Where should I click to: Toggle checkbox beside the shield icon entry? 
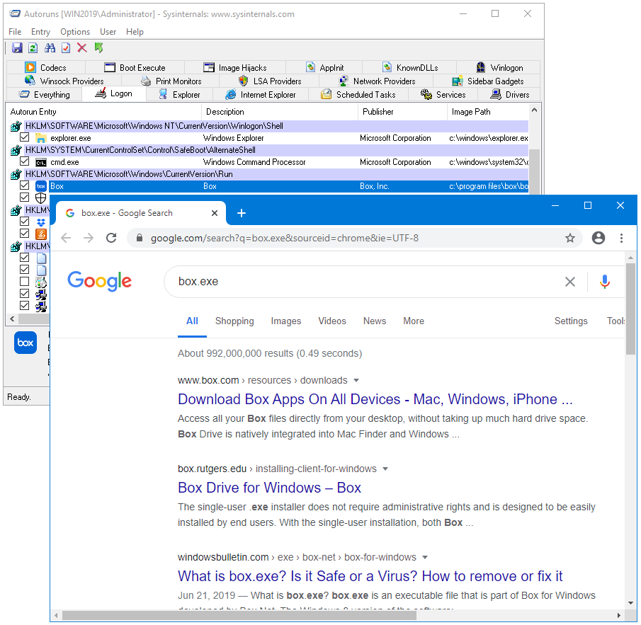(x=25, y=197)
